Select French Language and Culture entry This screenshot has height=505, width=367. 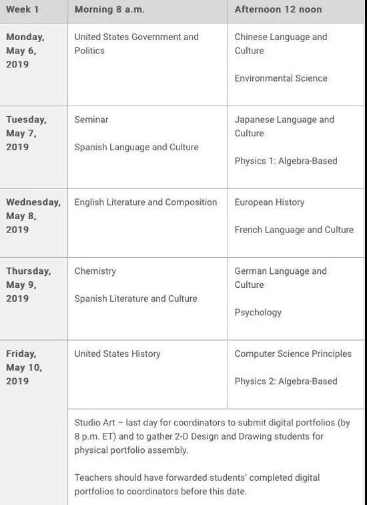coord(294,230)
